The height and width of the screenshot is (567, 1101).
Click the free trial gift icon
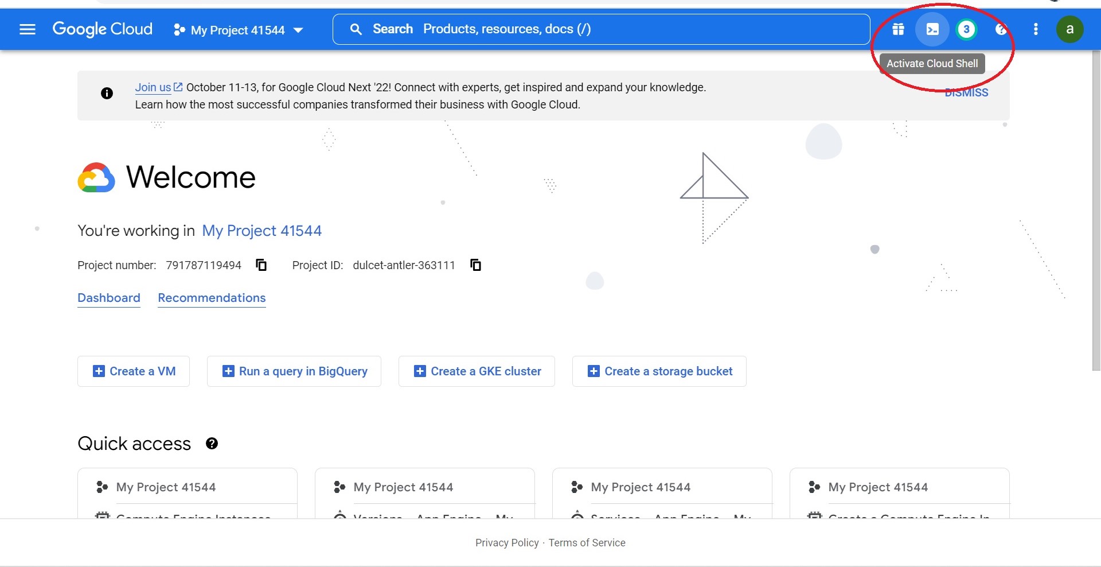pos(898,29)
